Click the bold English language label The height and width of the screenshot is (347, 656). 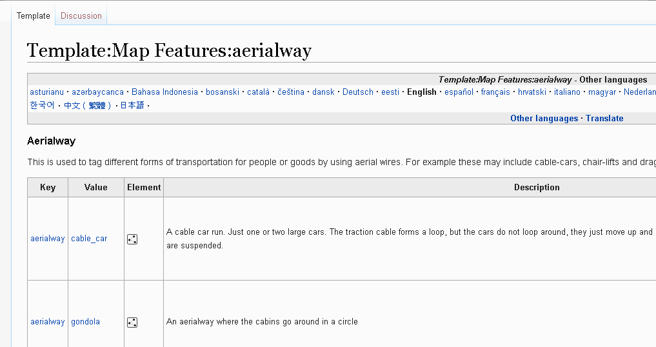422,92
